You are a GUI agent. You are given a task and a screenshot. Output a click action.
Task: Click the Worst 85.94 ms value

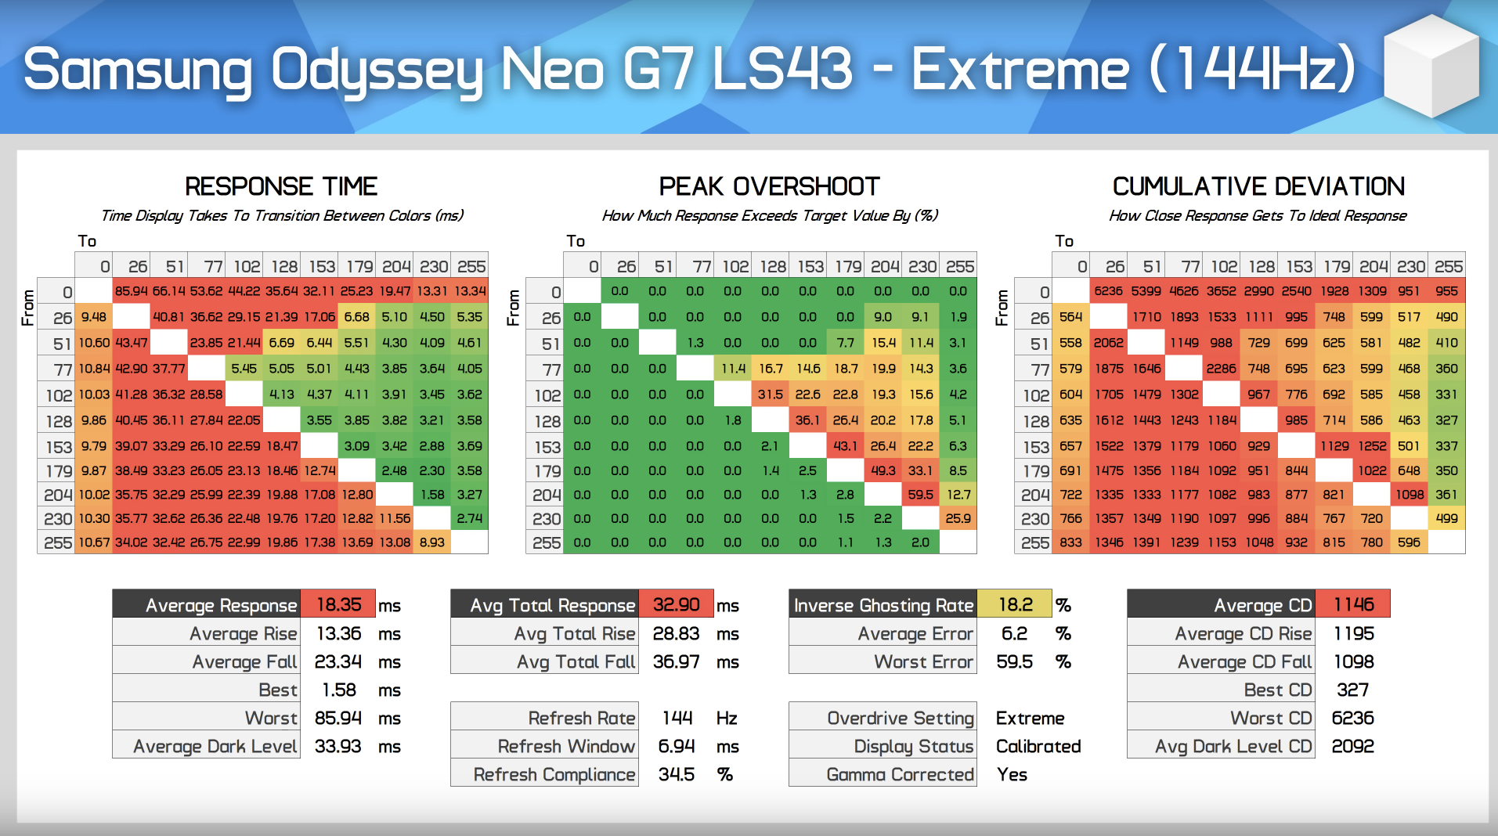point(338,718)
